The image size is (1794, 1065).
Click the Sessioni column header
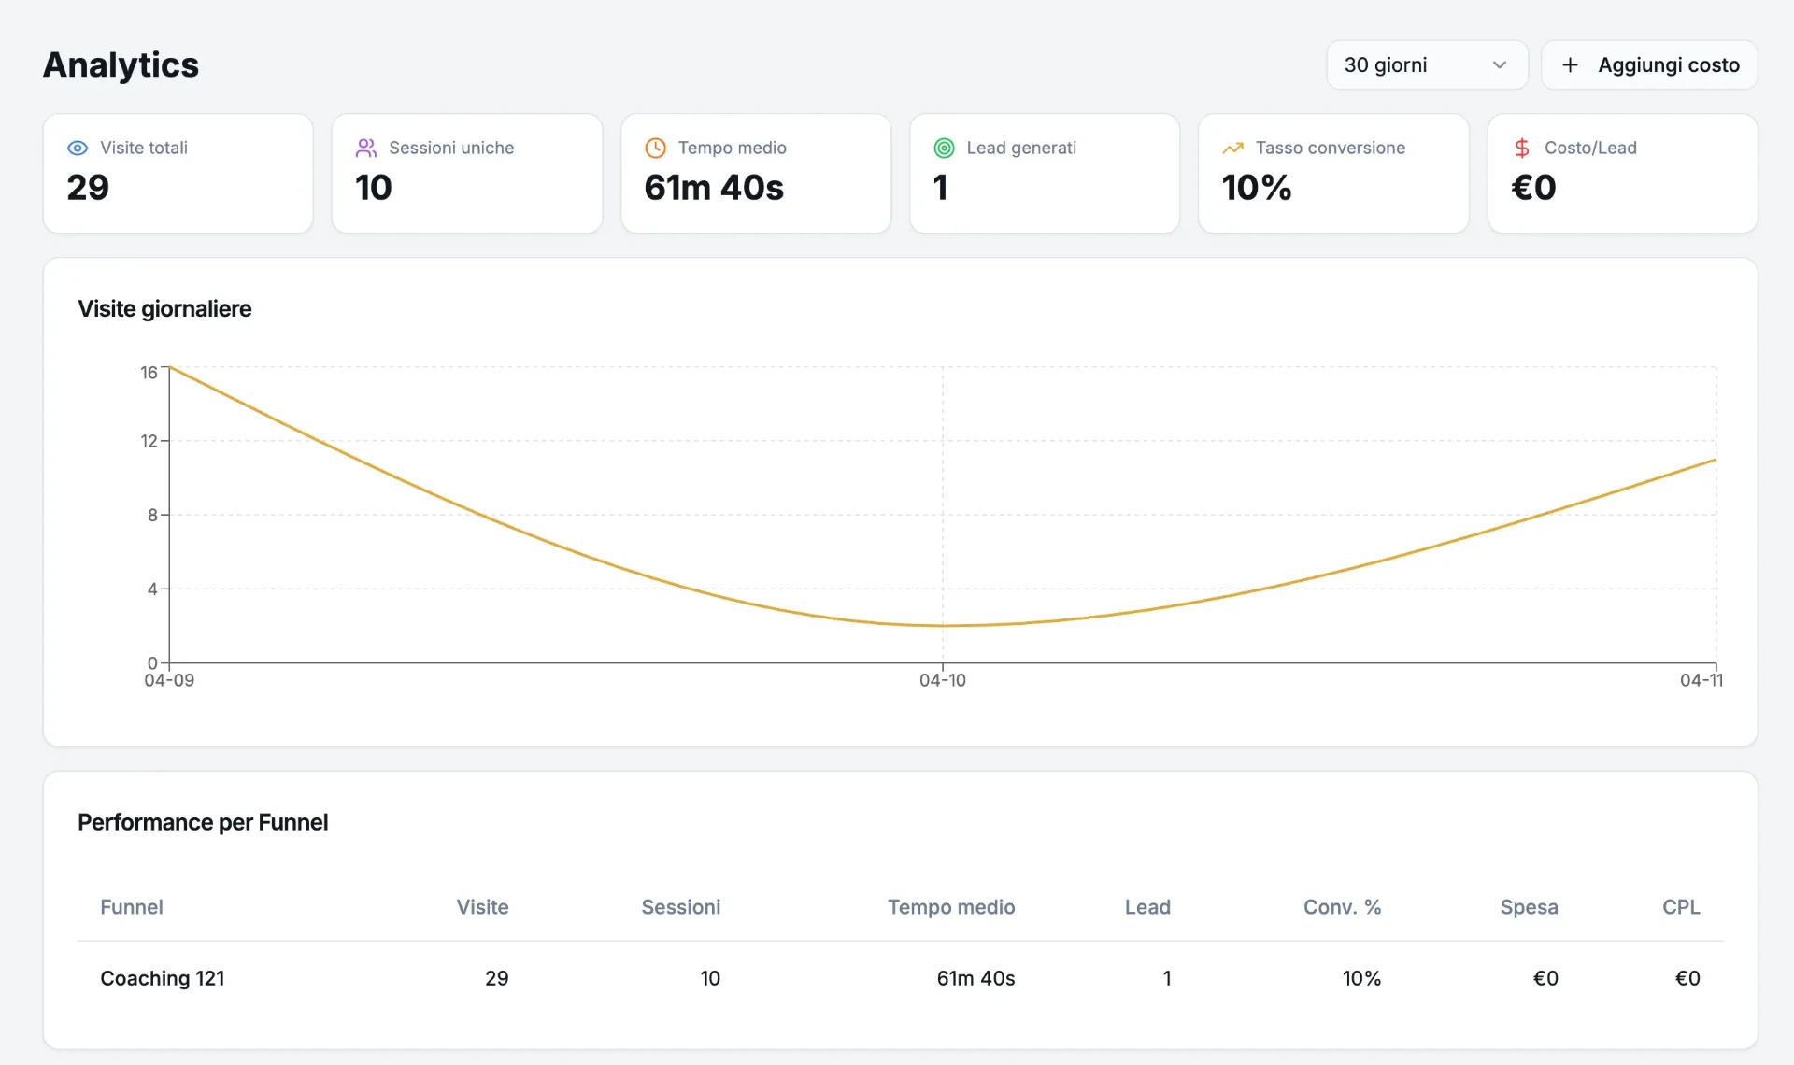tap(680, 907)
